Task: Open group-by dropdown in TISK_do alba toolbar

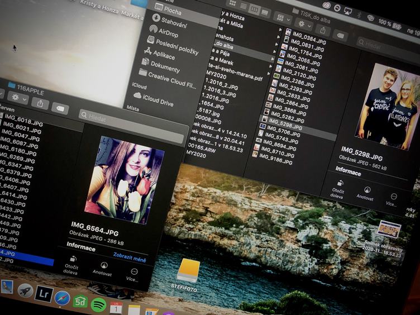Action: [x=283, y=18]
